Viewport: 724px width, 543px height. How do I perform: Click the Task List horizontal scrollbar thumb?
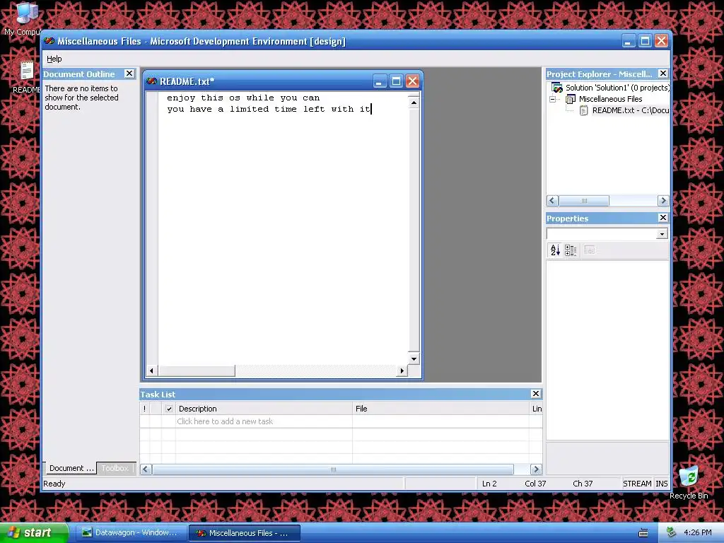point(333,469)
